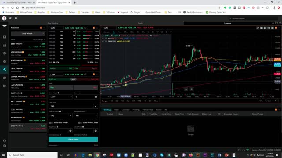The width and height of the screenshot is (282, 158).
Task: Click the bid/ask ratio bar
Action: pyautogui.click(x=74, y=65)
